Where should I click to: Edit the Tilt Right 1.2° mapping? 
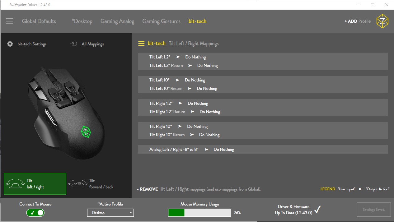pos(263,103)
